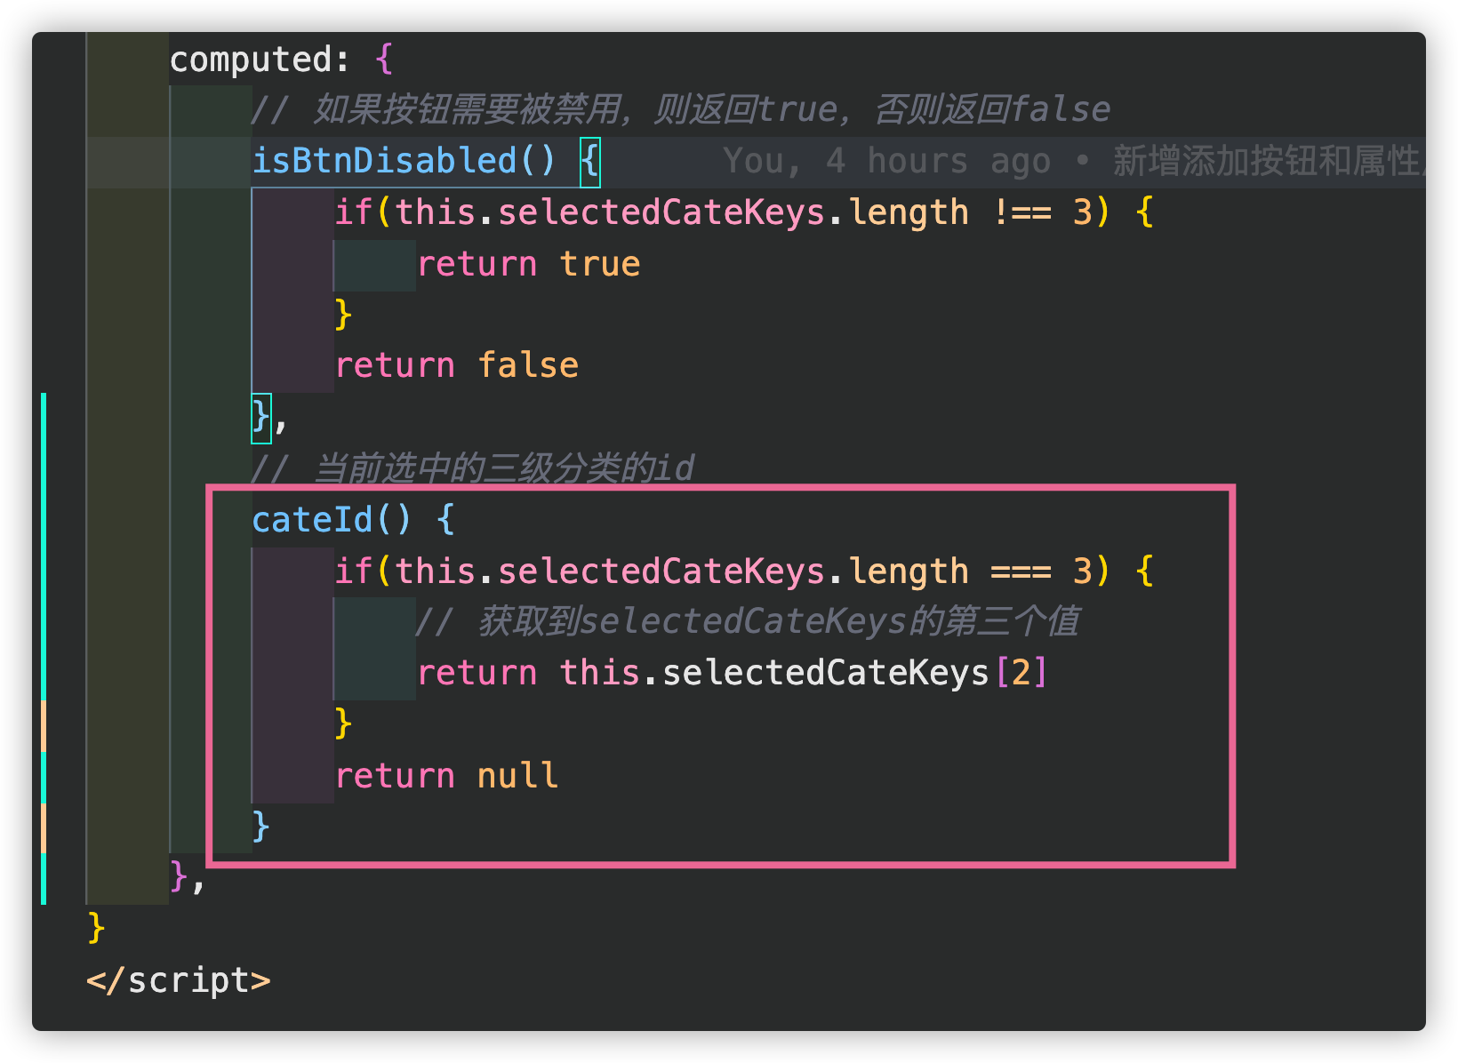
Task: Click the comment about current selected category id
Action: [x=471, y=468]
